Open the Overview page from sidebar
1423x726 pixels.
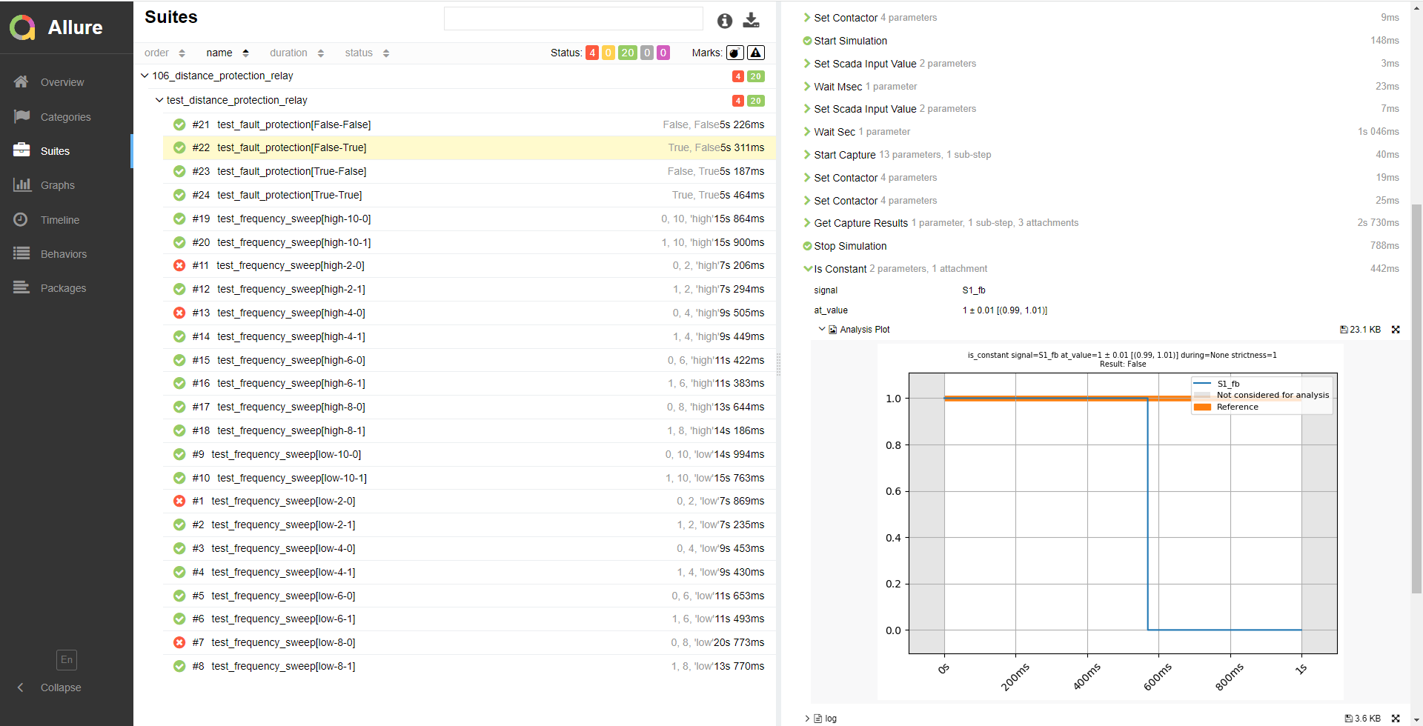click(x=62, y=82)
